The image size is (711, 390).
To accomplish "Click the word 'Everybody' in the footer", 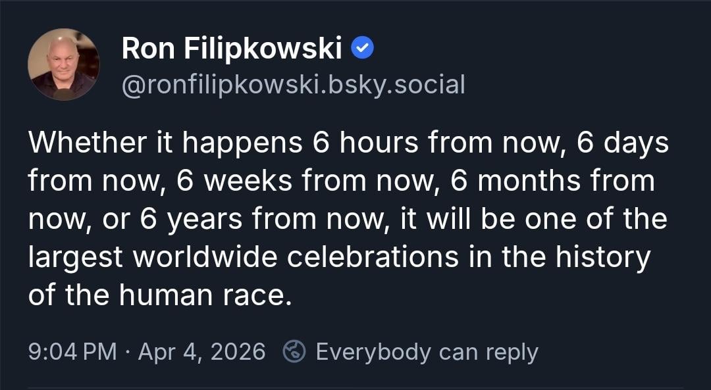I will (373, 352).
